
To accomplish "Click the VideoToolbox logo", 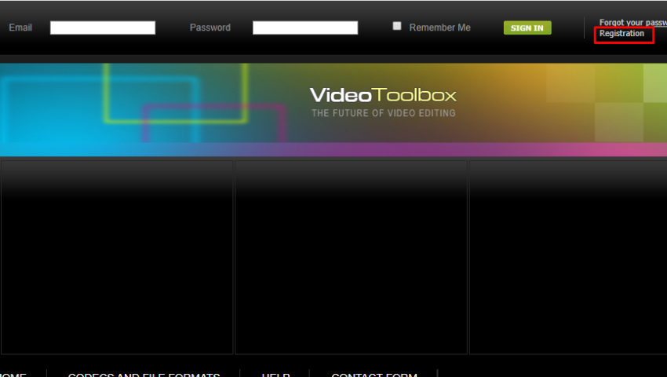I will click(x=383, y=96).
